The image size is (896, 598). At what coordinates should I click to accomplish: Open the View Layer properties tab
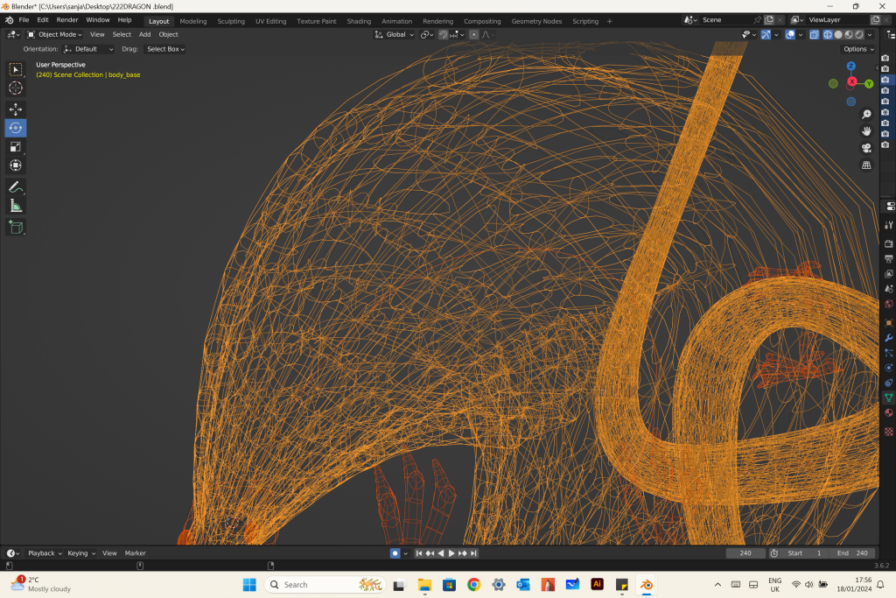[x=889, y=274]
